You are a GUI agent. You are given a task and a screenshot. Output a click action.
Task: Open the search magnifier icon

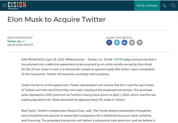click(x=173, y=6)
